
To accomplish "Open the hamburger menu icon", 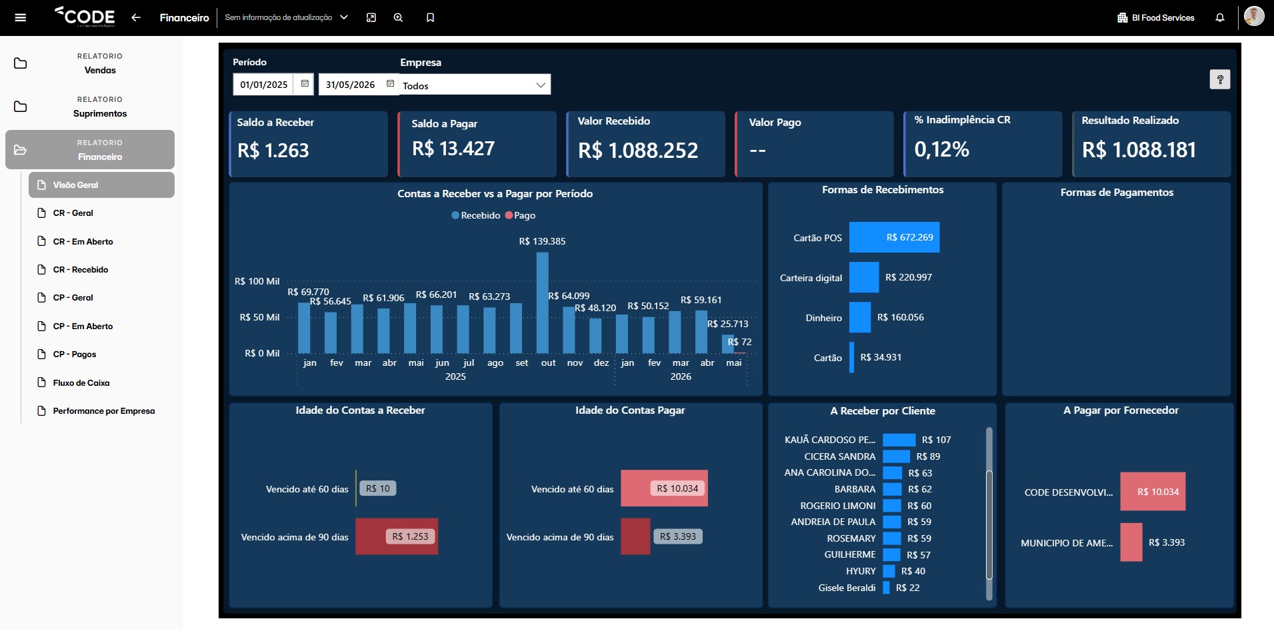I will point(20,18).
